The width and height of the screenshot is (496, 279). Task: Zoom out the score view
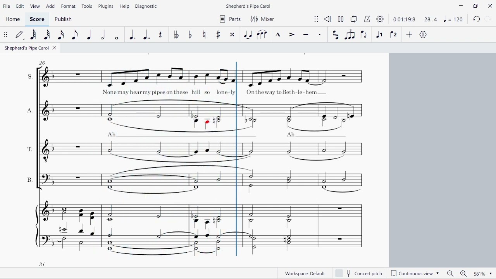point(450,274)
